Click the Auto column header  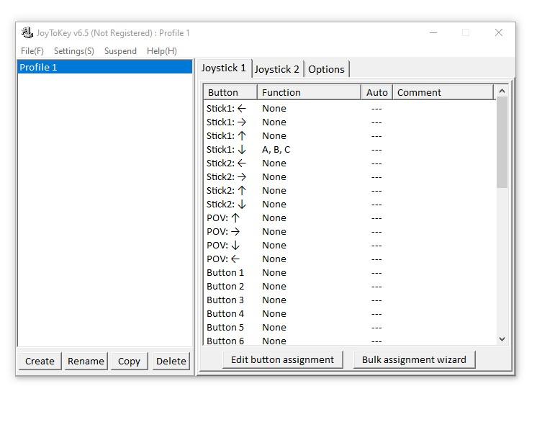[x=376, y=92]
